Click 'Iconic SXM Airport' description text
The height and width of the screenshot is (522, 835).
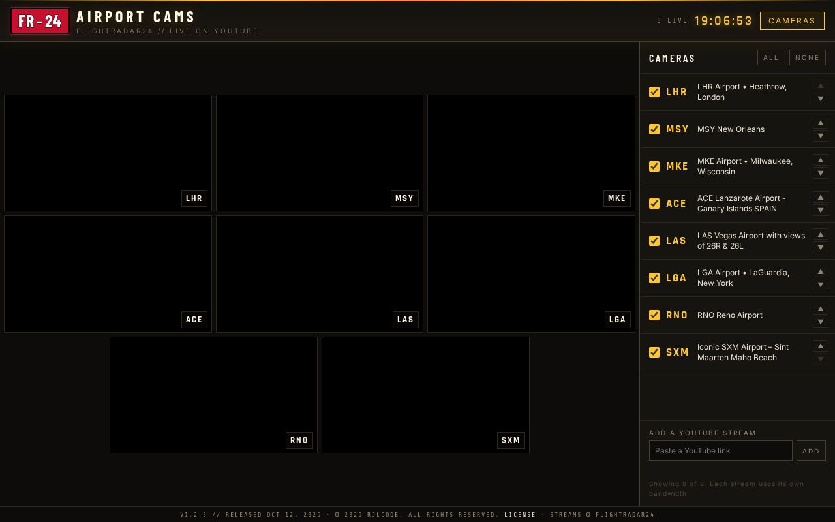(x=743, y=352)
